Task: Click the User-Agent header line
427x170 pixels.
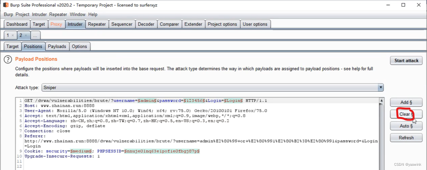Action: coord(146,111)
